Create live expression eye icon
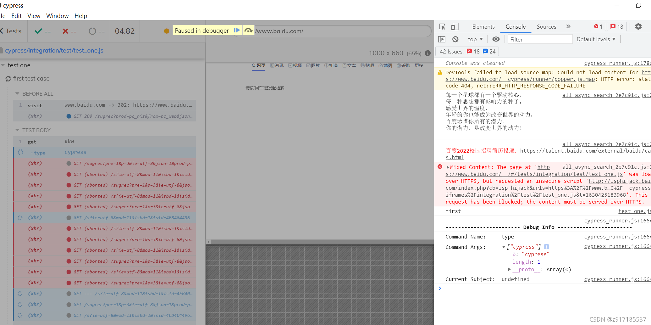The height and width of the screenshot is (325, 651). [x=496, y=39]
